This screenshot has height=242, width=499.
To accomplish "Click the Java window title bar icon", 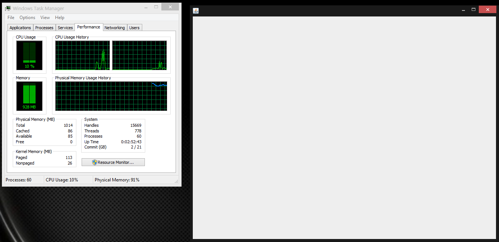I will pos(196,10).
